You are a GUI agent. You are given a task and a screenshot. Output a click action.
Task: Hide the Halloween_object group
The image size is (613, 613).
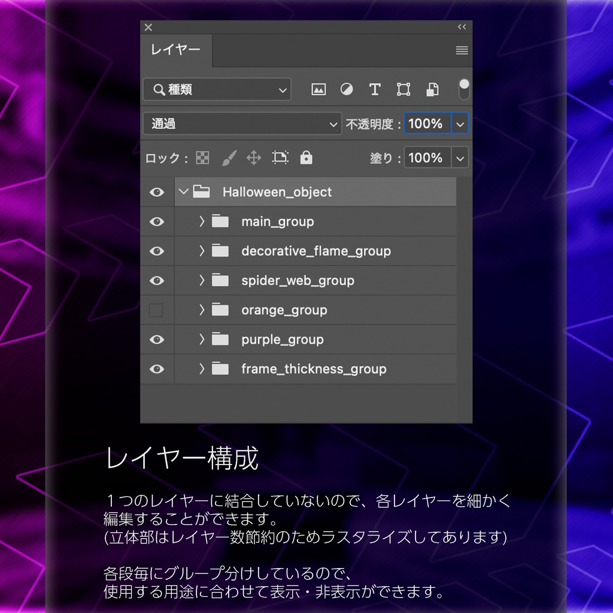[157, 192]
